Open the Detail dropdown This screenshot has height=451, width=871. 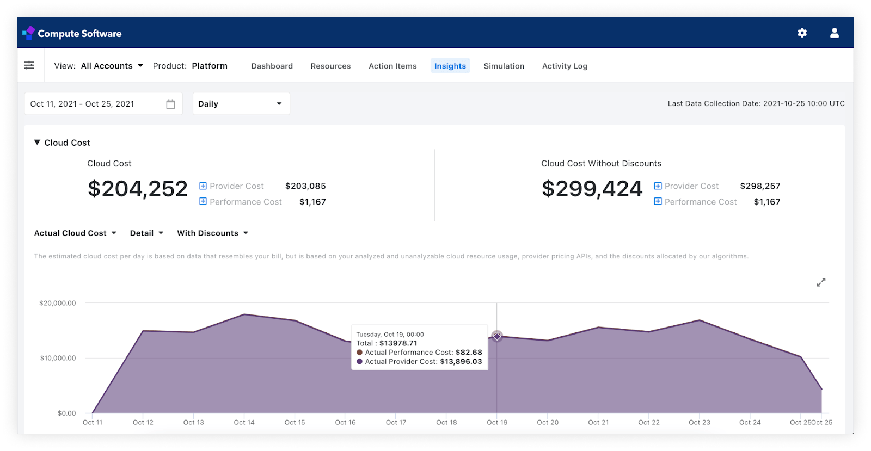146,233
